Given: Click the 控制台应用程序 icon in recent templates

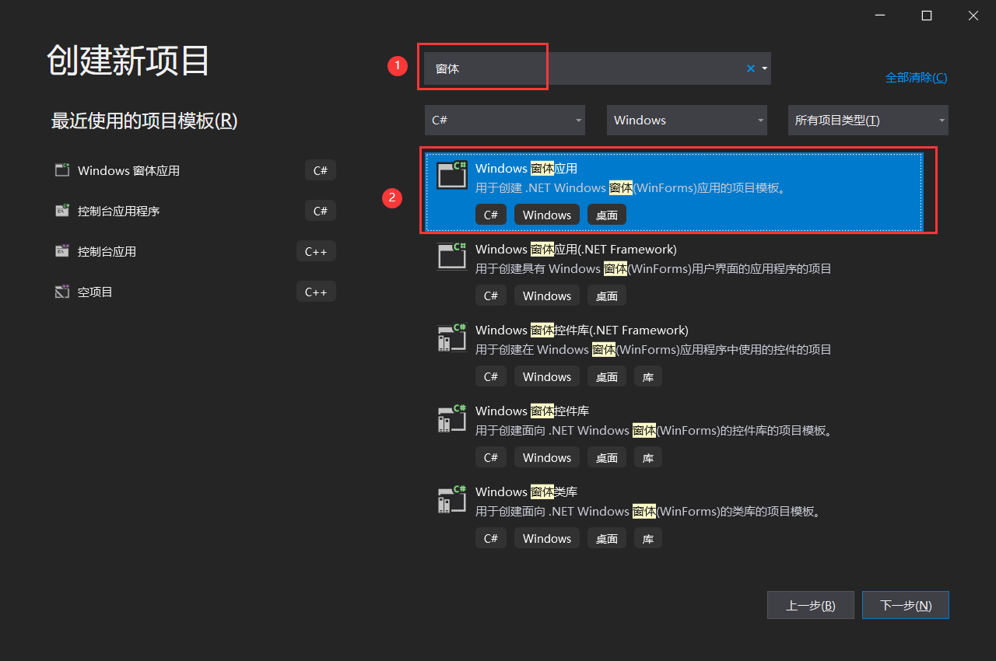Looking at the screenshot, I should pos(62,210).
